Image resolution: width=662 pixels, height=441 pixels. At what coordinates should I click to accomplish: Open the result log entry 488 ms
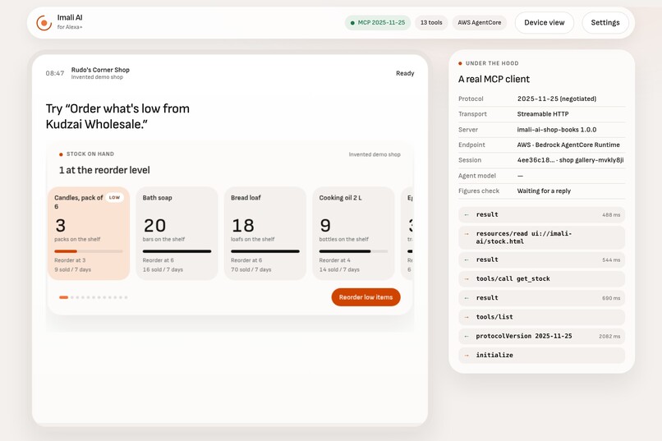(542, 215)
